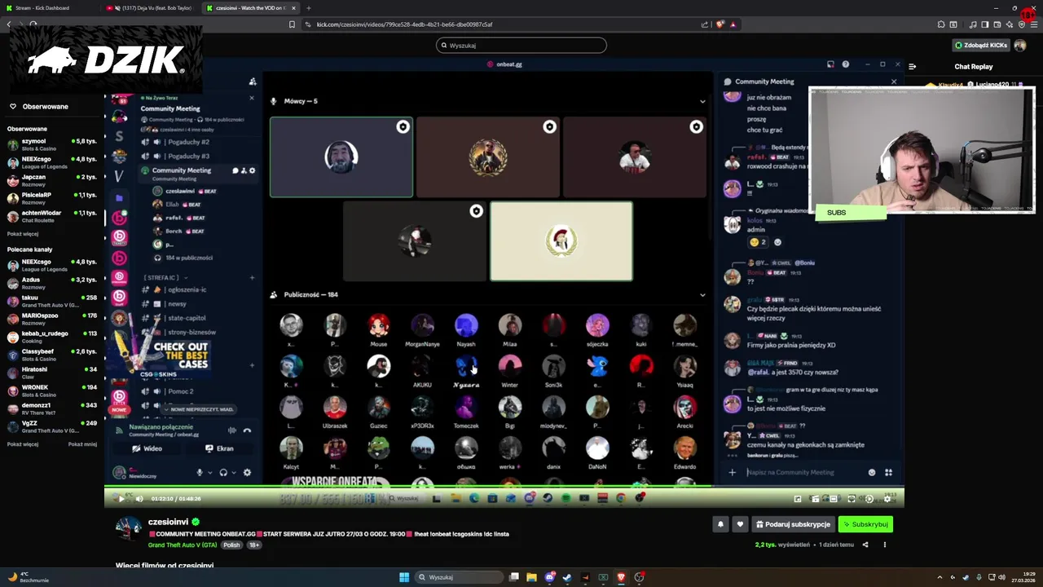Open Kick user profile avatar
The width and height of the screenshot is (1043, 587).
click(x=1019, y=46)
